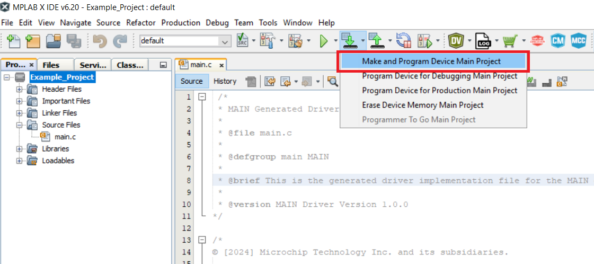
Task: Click the Redo arrow icon
Action: tap(120, 41)
